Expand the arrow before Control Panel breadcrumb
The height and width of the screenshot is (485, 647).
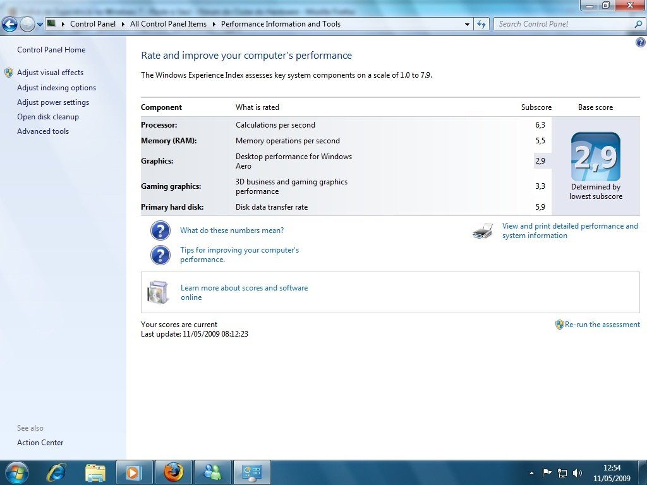click(63, 24)
